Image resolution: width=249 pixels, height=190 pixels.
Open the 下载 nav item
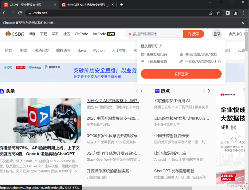pos(43,34)
